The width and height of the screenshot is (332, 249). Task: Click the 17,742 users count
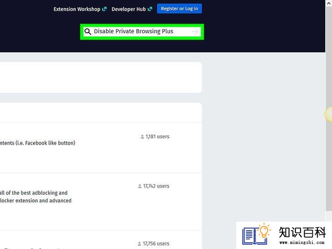pyautogui.click(x=156, y=186)
